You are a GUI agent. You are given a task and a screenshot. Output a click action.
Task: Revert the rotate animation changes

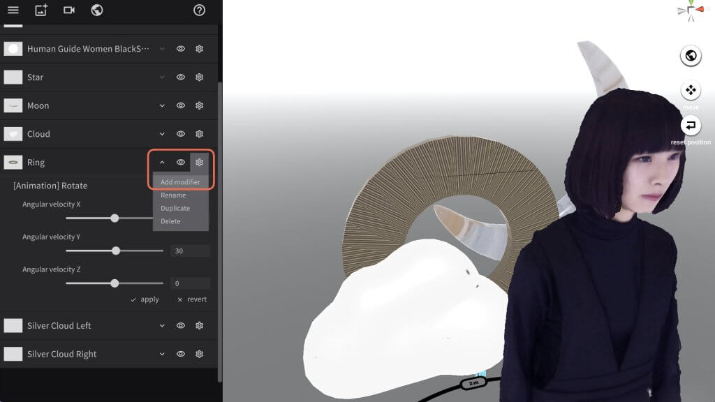click(189, 299)
